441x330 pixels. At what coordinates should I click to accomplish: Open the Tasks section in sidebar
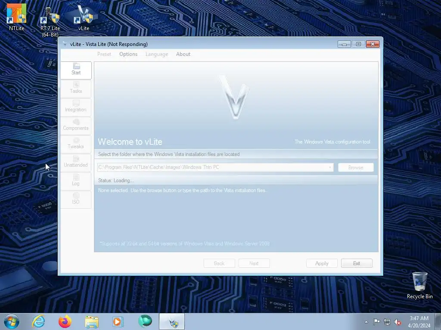76,89
